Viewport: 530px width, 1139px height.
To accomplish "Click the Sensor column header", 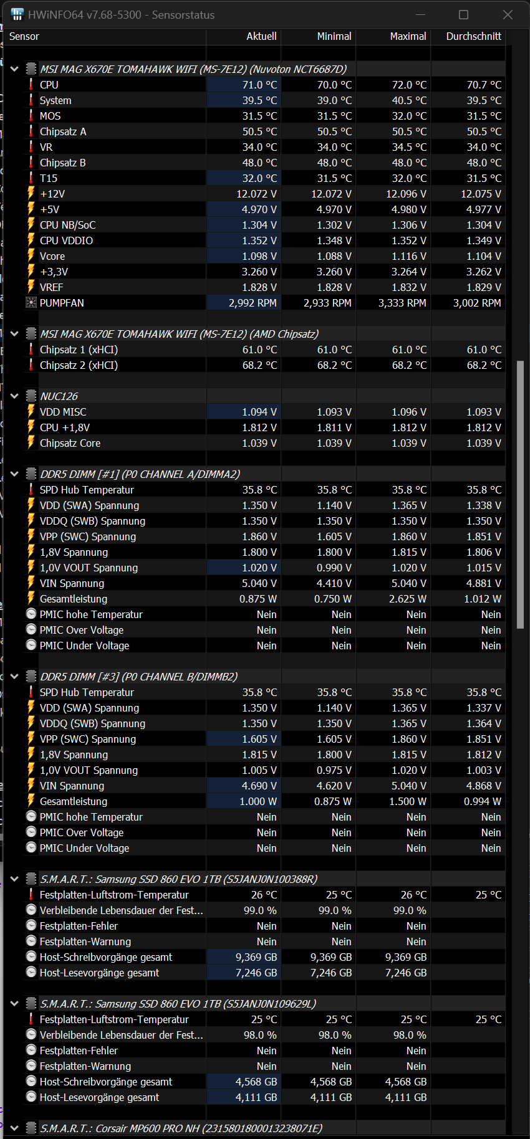I will (105, 37).
